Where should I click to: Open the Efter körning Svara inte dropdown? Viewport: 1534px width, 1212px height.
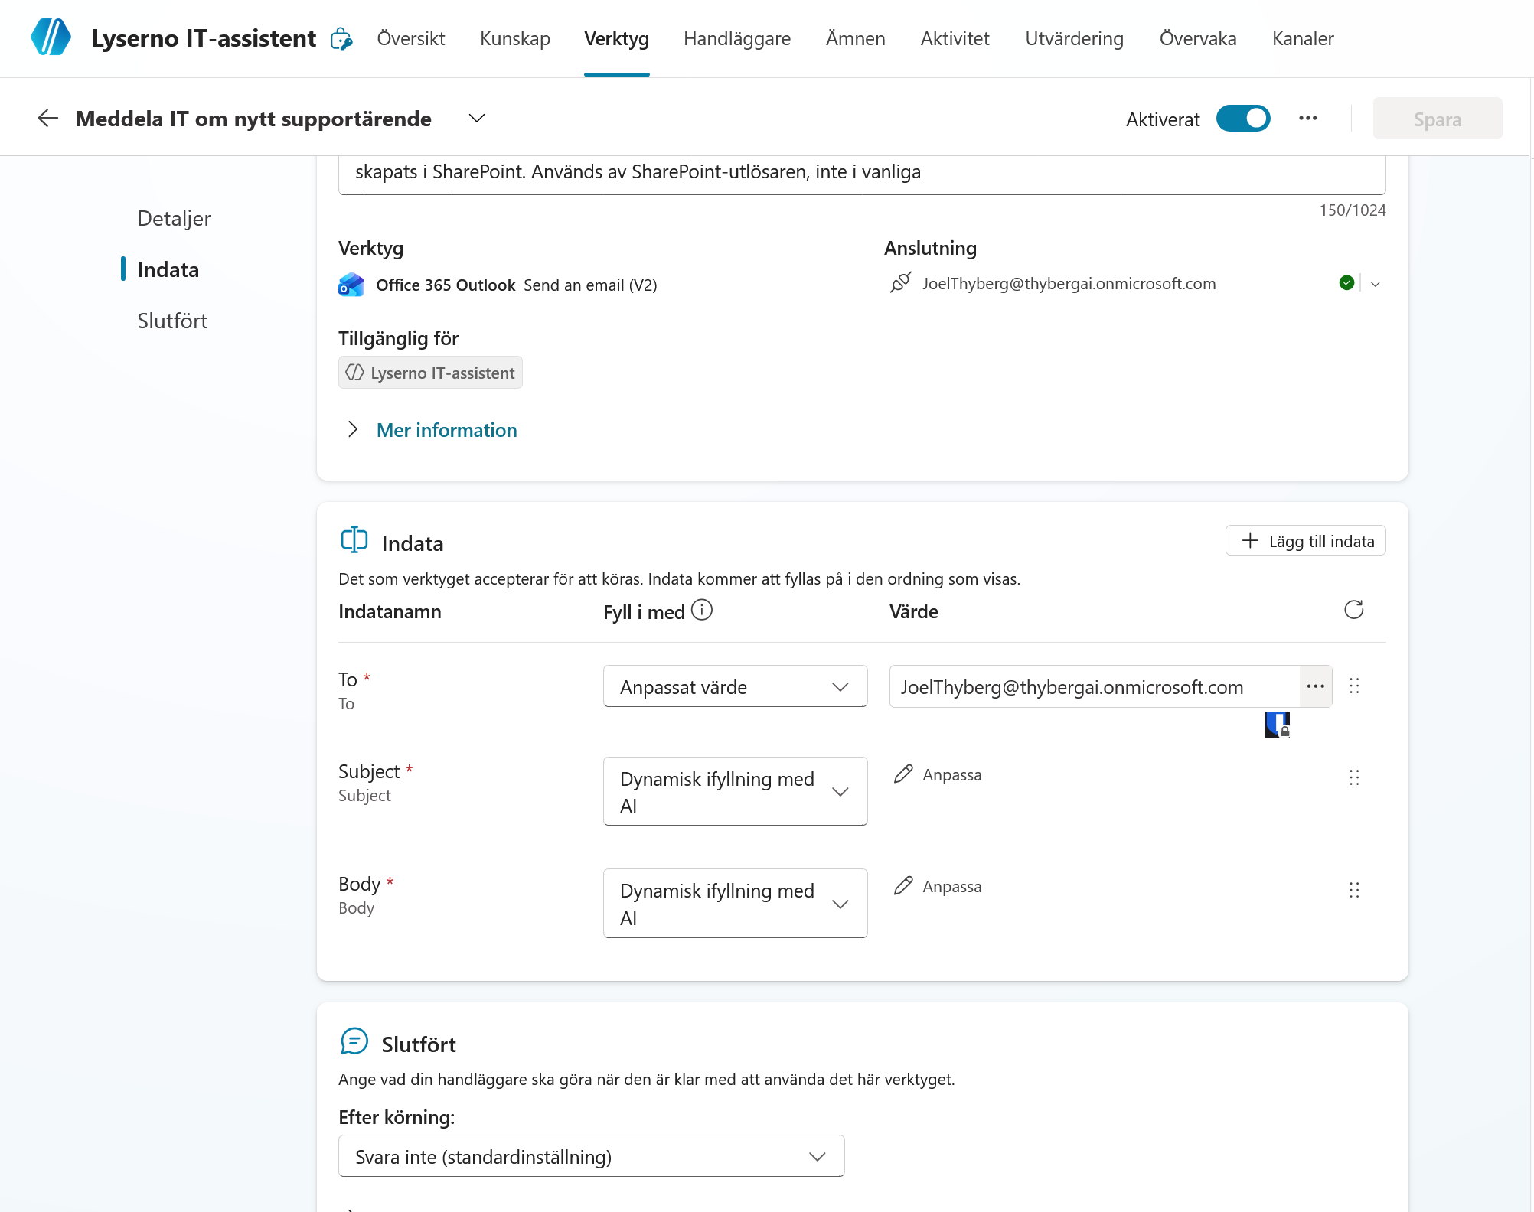point(591,1156)
